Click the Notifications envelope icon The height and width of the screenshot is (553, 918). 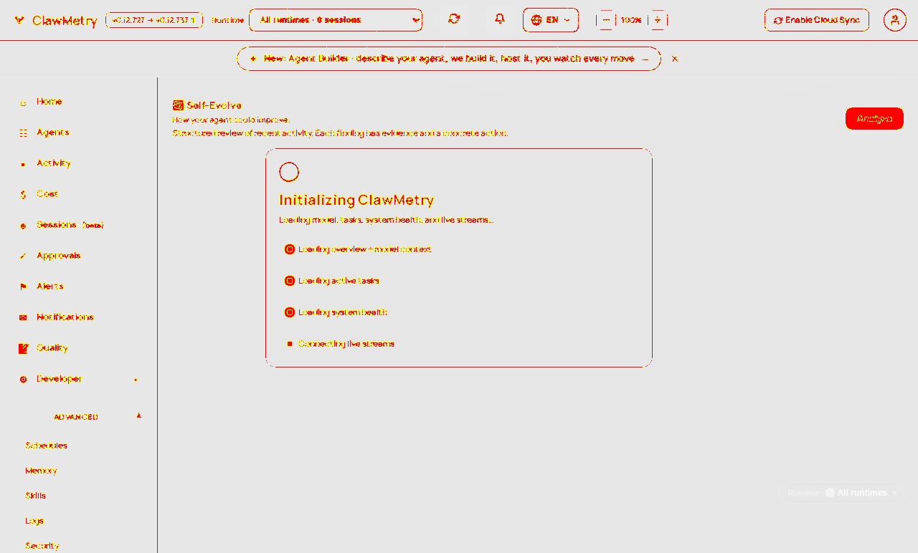point(23,318)
